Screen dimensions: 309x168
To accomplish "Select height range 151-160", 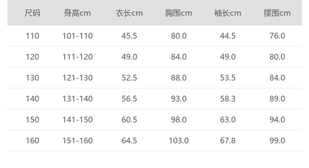I will coord(77,141).
